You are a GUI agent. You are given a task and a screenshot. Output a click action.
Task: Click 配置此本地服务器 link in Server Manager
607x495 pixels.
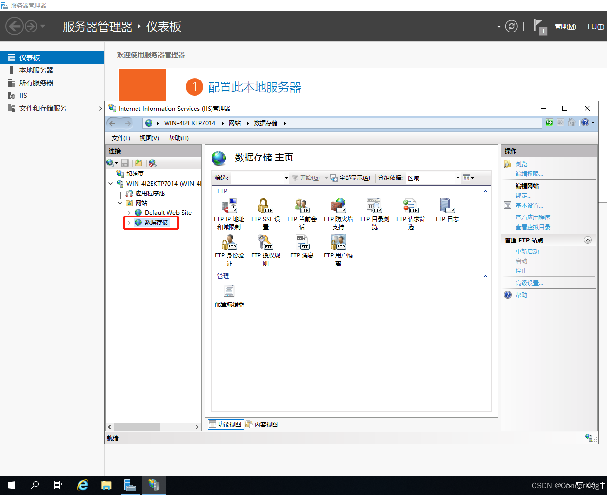tap(255, 87)
